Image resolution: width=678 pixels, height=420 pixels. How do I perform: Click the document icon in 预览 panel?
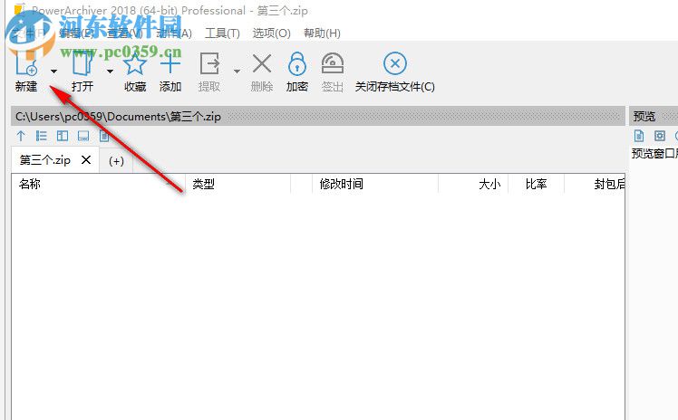click(x=639, y=136)
